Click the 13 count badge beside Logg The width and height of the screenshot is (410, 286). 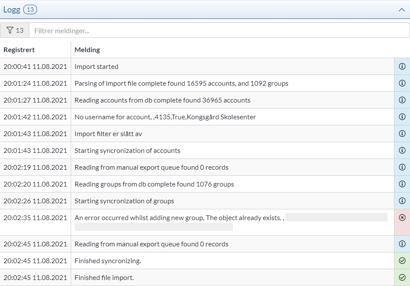[x=30, y=9]
